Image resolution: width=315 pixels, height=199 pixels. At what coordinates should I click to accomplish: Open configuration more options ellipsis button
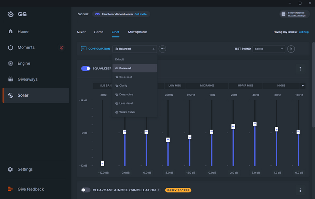tap(163, 49)
